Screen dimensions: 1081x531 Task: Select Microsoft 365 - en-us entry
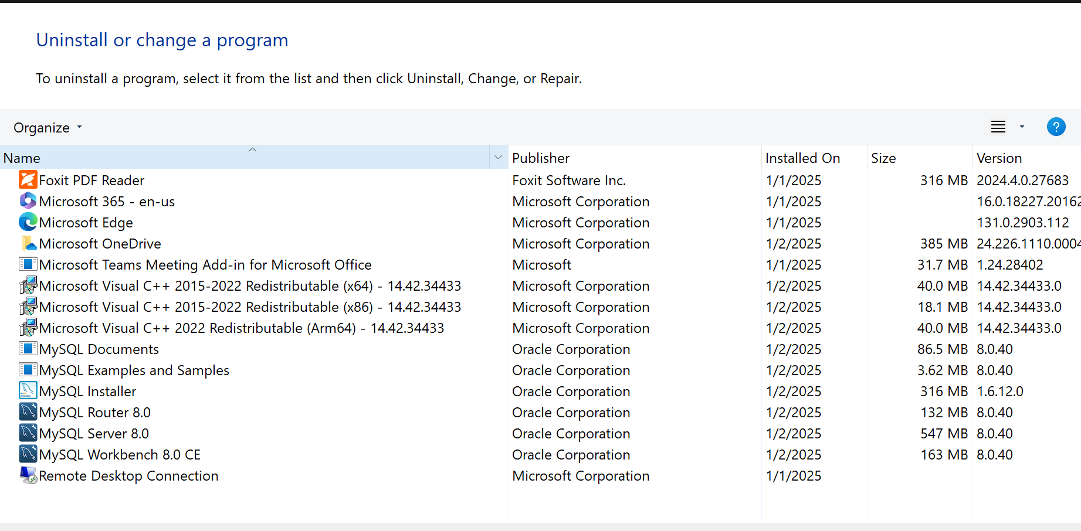click(x=107, y=202)
